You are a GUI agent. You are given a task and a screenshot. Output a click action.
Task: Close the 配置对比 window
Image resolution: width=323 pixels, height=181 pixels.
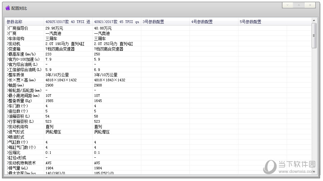click(x=310, y=5)
